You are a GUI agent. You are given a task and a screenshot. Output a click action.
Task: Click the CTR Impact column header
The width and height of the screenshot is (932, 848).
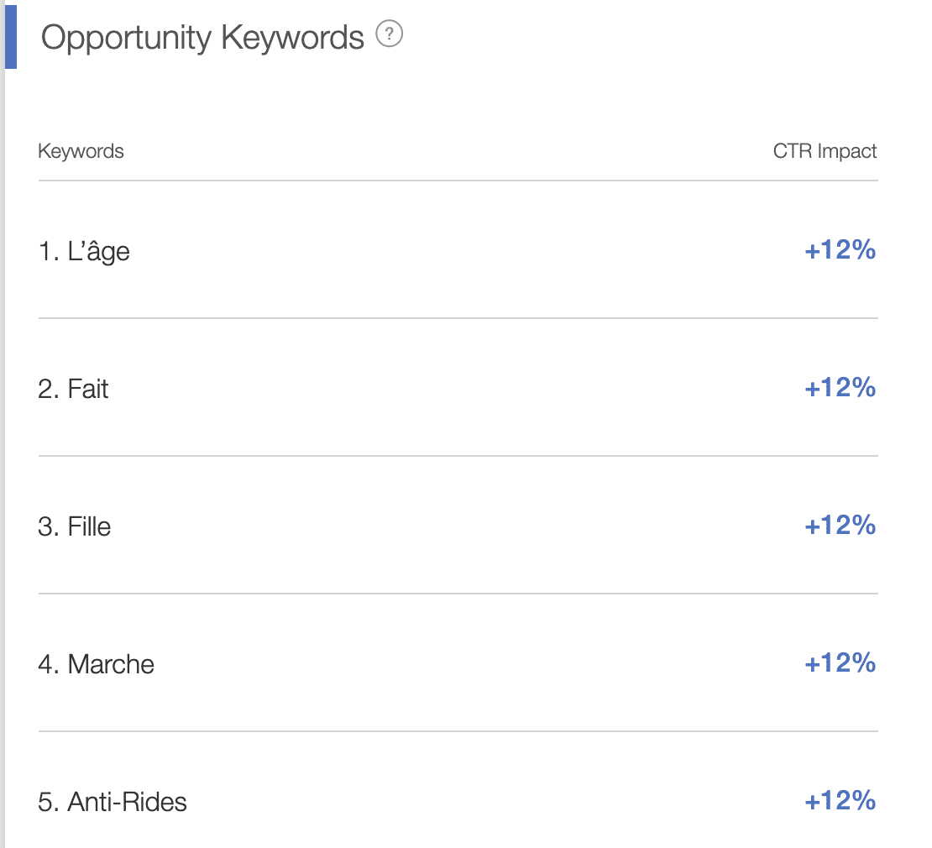point(825,151)
